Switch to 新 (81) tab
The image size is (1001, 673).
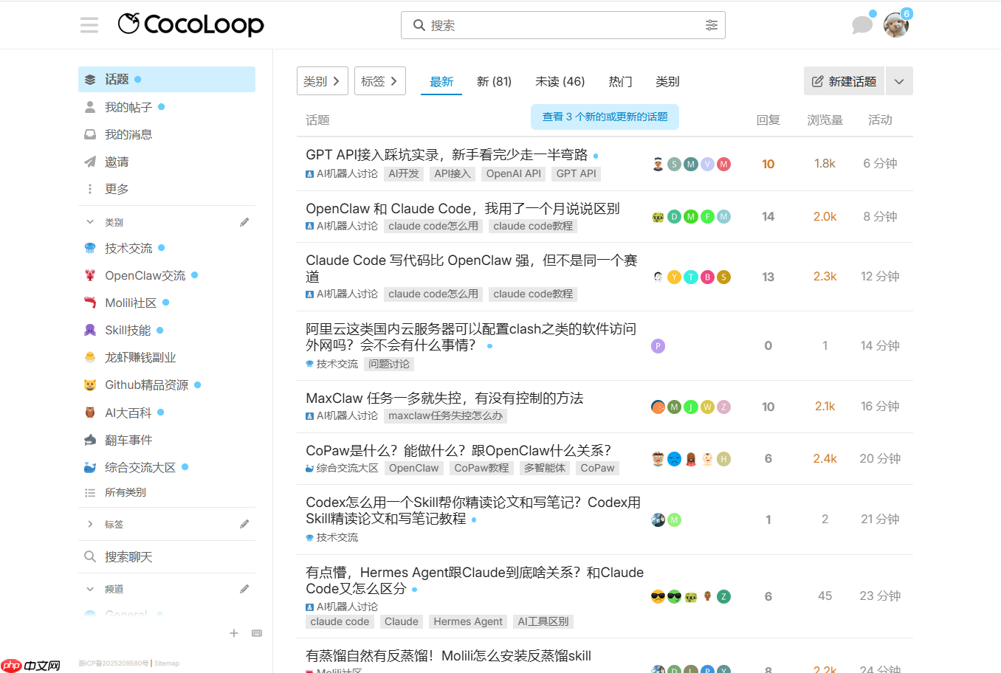(494, 81)
